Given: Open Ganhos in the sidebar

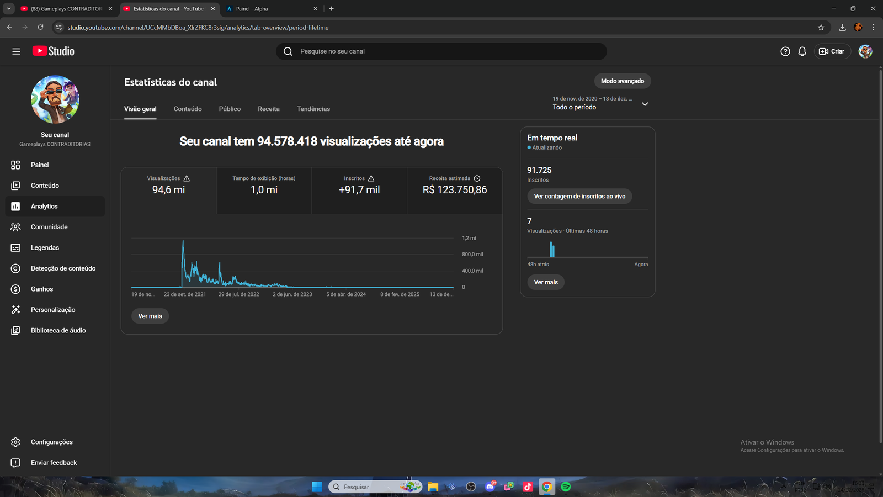Looking at the screenshot, I should 42,289.
